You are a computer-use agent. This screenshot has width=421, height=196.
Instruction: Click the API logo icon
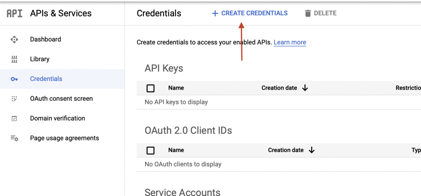[14, 14]
